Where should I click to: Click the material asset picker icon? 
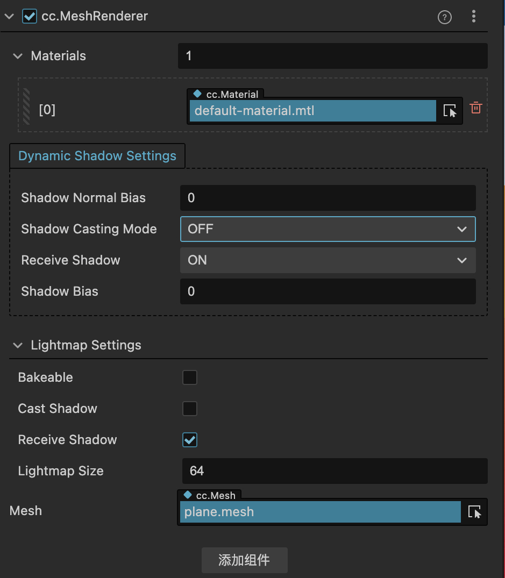[x=450, y=111]
